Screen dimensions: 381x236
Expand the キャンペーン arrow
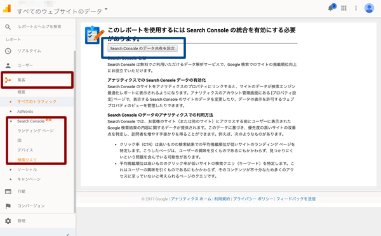[x=11, y=179]
